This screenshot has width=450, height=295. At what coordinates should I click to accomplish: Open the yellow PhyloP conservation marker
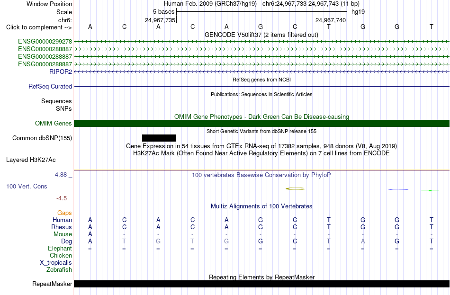[x=295, y=189]
